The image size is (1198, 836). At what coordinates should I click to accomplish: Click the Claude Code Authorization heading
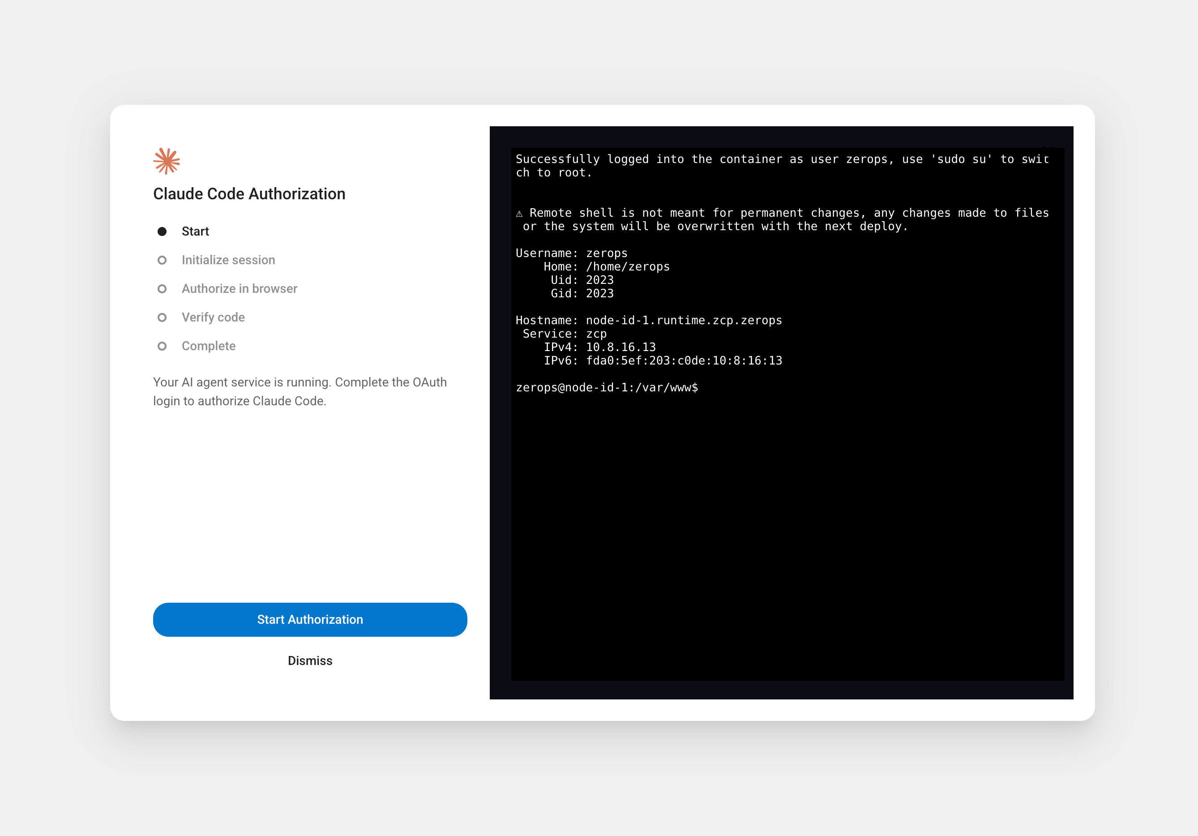[x=249, y=193]
